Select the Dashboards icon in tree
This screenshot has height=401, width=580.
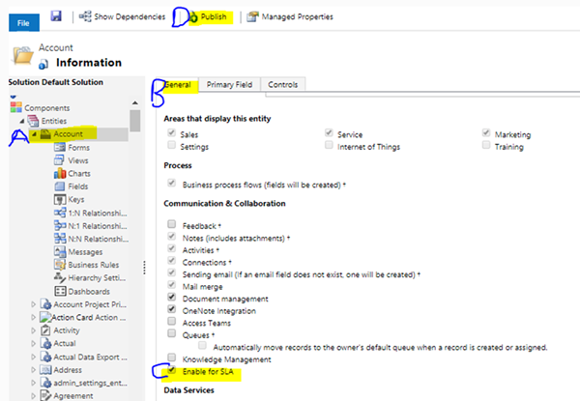coord(59,290)
